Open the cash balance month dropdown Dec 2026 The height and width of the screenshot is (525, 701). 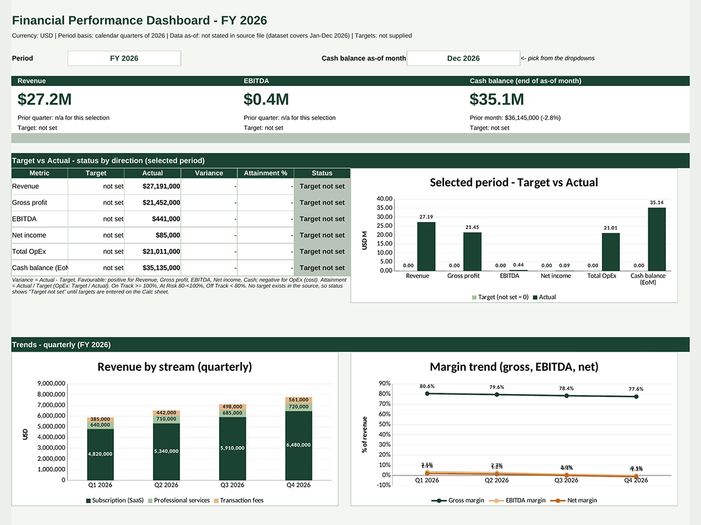point(463,58)
